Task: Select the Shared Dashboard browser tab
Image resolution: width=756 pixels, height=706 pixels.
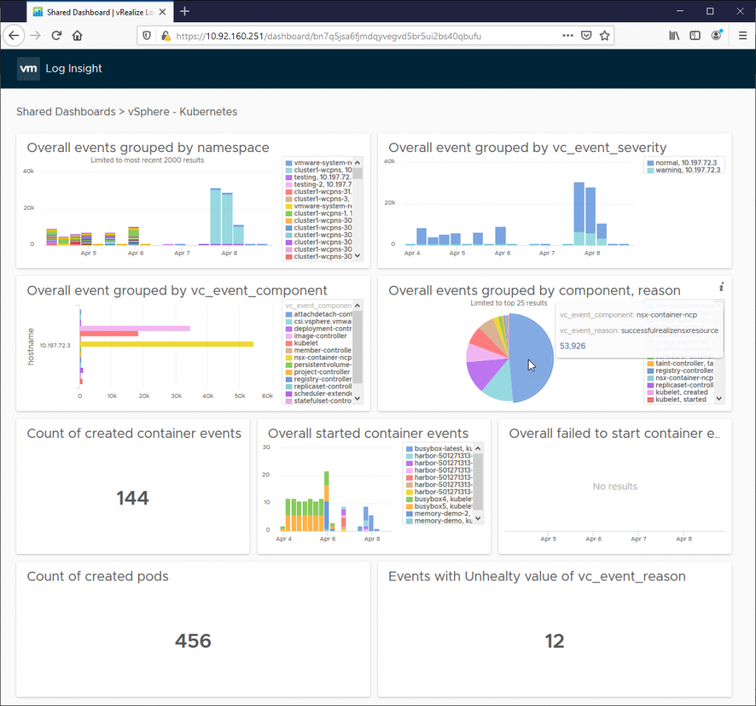Action: coord(96,12)
